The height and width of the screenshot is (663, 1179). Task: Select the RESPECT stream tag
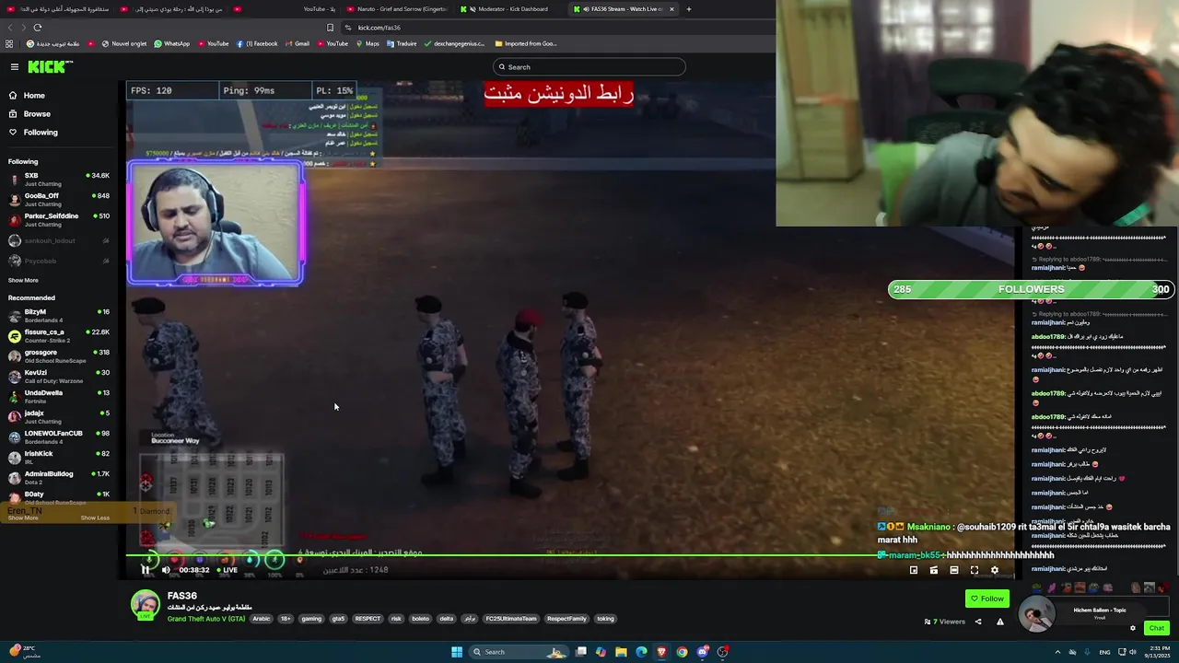point(368,619)
